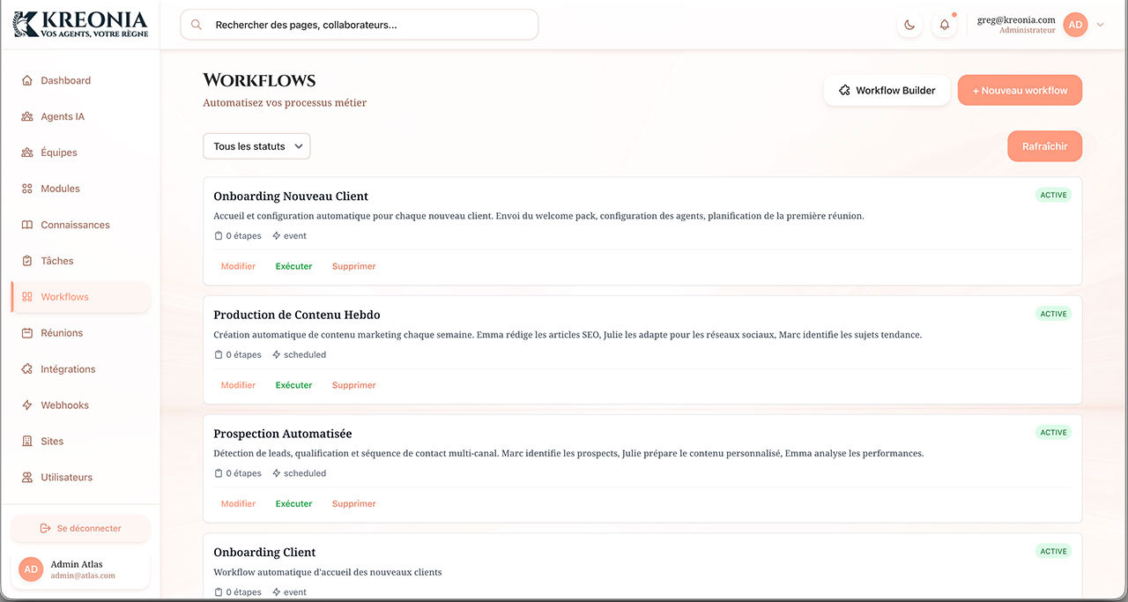Click the notification bell icon
The width and height of the screenshot is (1128, 602).
click(x=944, y=24)
